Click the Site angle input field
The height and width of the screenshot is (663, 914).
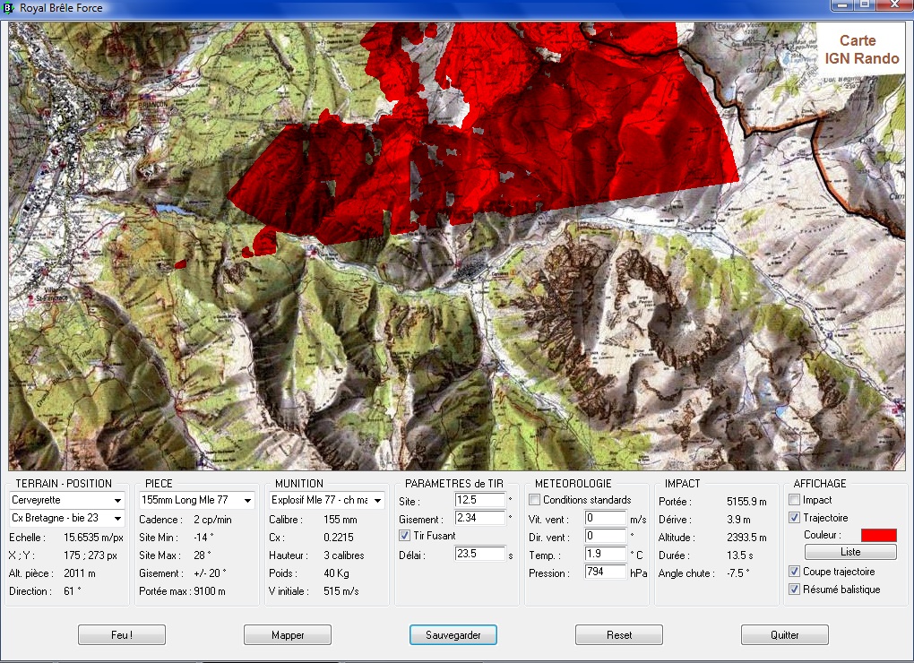click(x=480, y=500)
